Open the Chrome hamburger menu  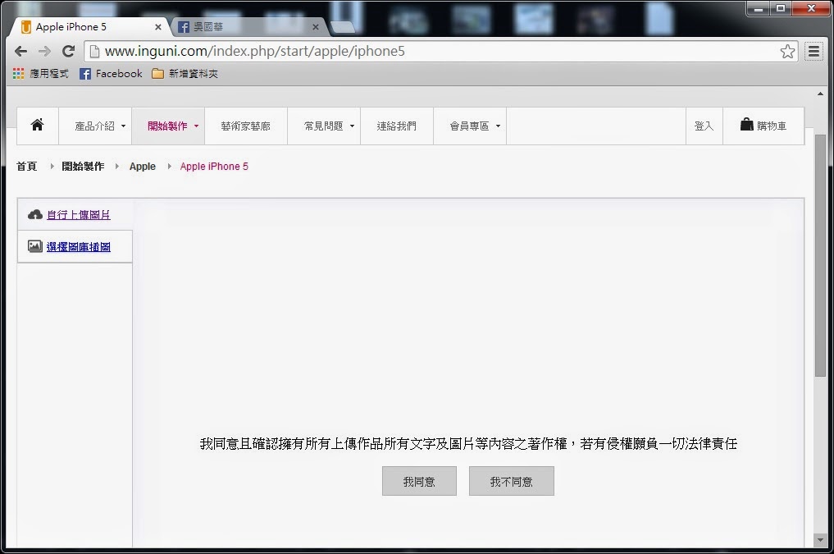point(813,51)
